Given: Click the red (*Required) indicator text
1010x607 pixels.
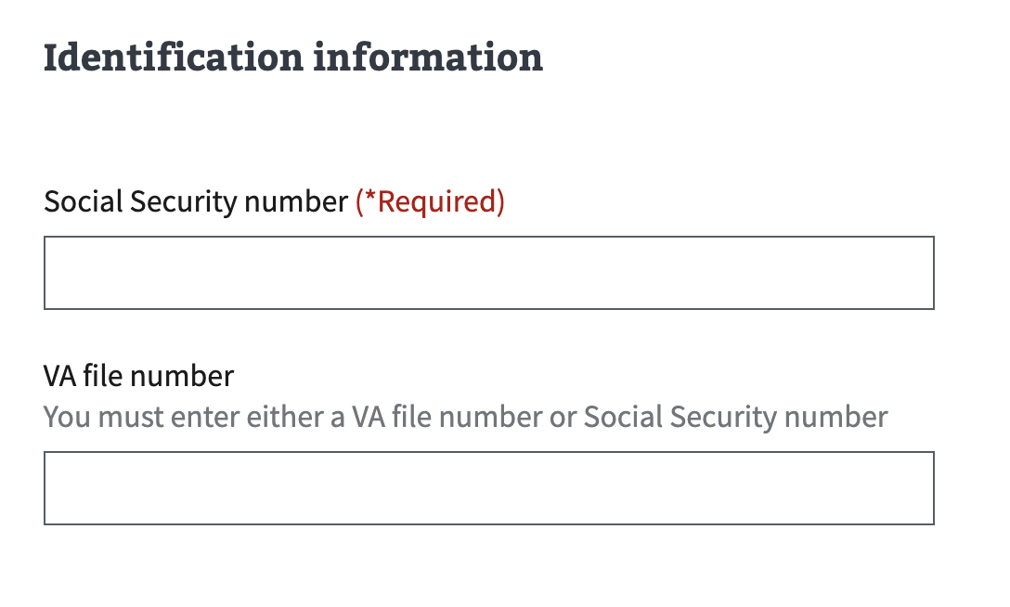Looking at the screenshot, I should pos(430,201).
